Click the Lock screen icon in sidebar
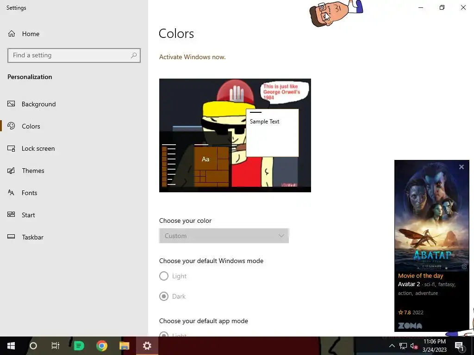 (11, 148)
